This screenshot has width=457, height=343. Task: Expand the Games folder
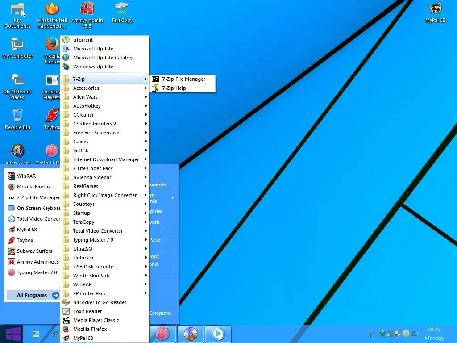click(x=104, y=142)
